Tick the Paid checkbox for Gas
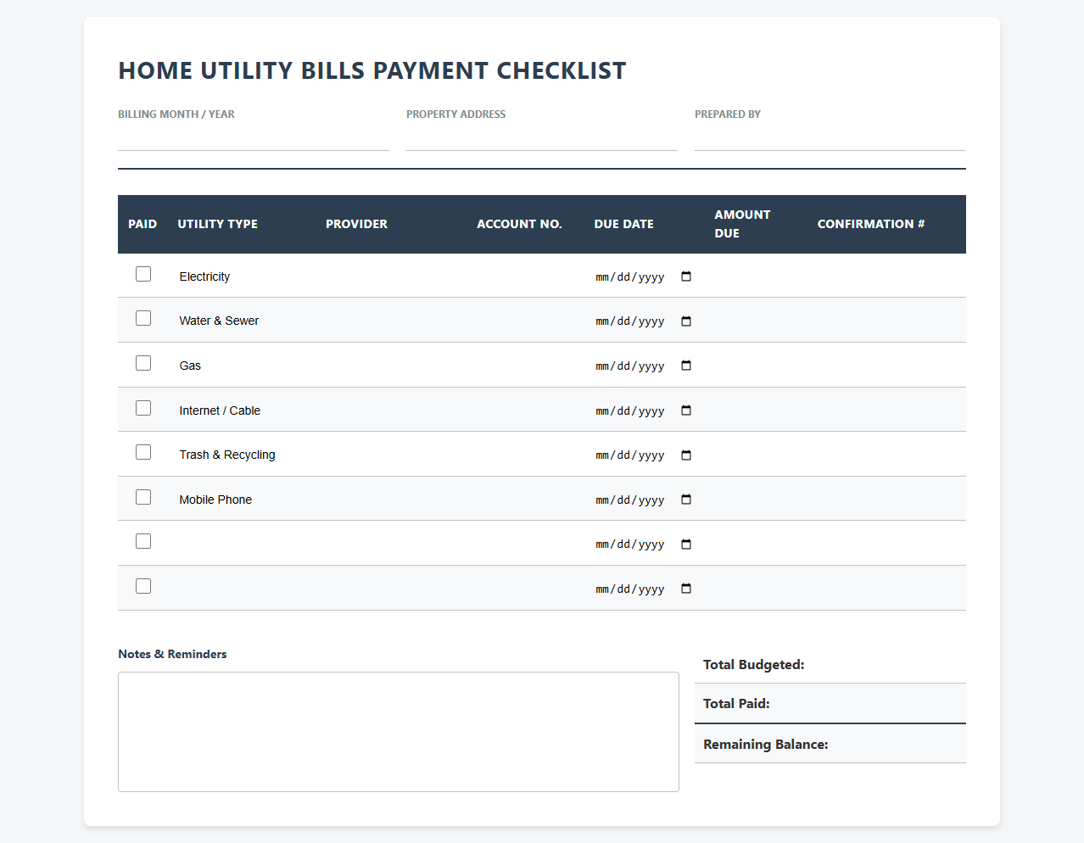The height and width of the screenshot is (843, 1084). [x=143, y=363]
